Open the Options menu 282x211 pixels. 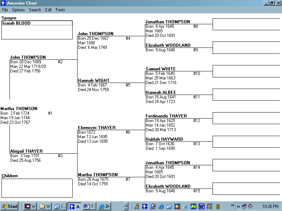click(18, 10)
